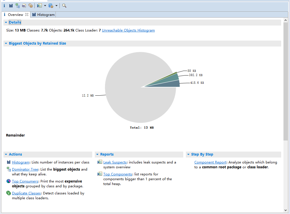Screen dimensions: 290x214
Task: Collapse the Details section
Action: (6, 22)
